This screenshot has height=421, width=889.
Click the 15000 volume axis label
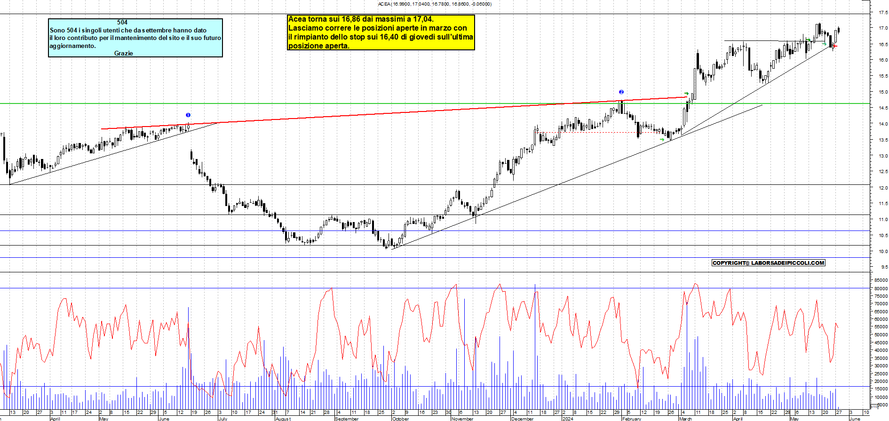(x=881, y=389)
